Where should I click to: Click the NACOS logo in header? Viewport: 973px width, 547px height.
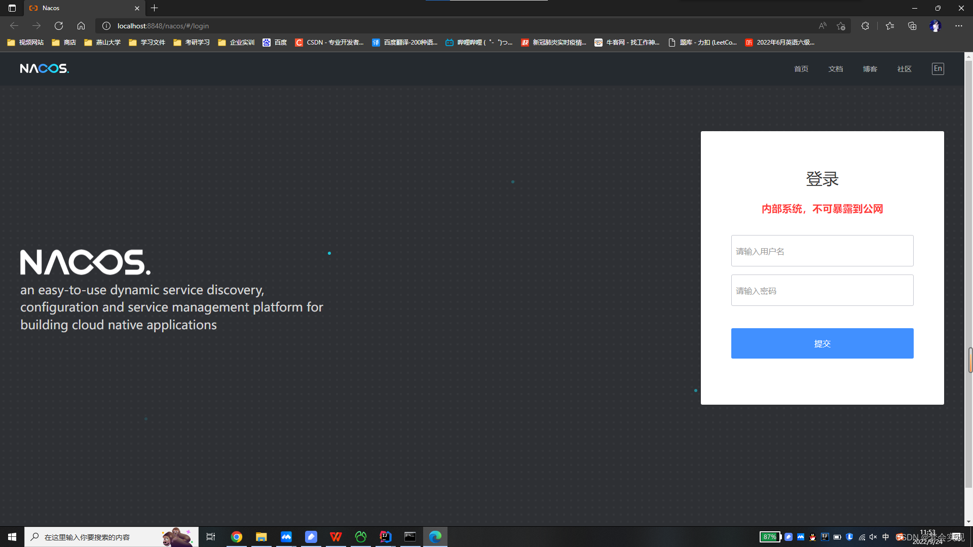45,68
